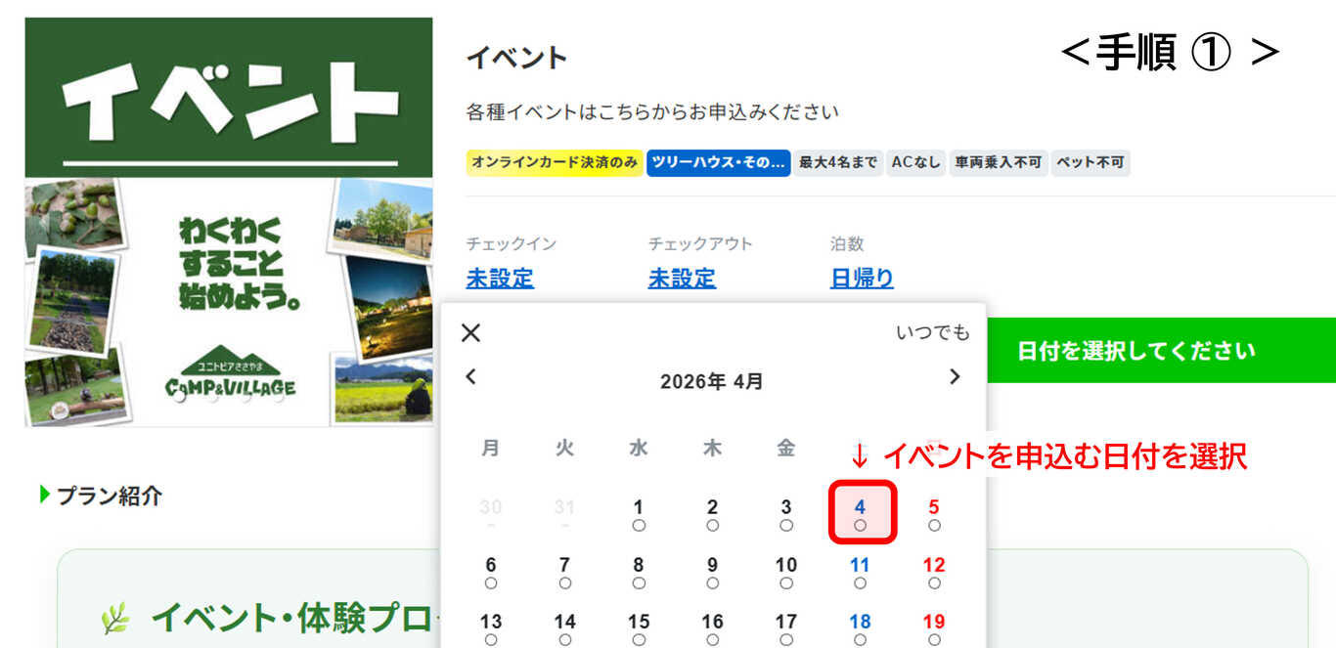The width and height of the screenshot is (1336, 648).
Task: Click the 最大4名まで tag
Action: pos(838,163)
